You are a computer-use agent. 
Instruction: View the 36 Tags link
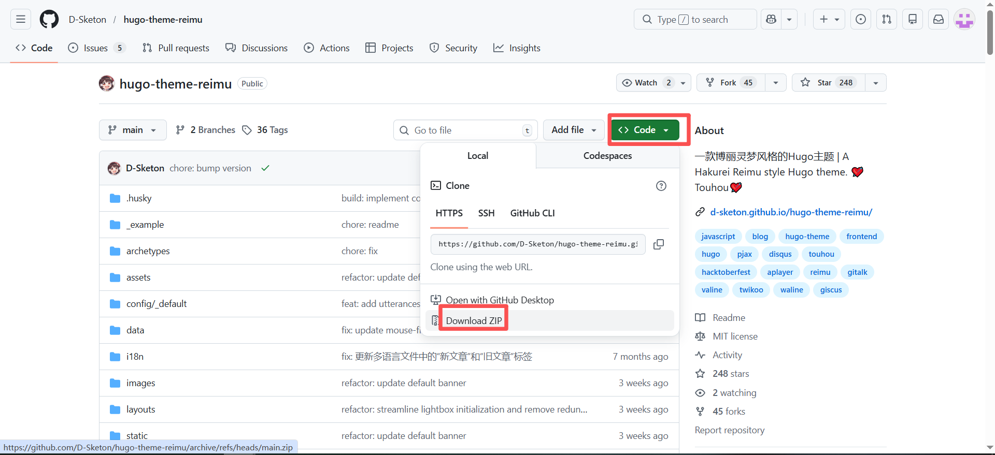(265, 130)
